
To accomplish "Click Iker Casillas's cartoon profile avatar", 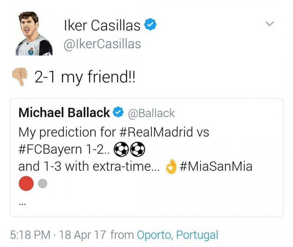I will [34, 34].
